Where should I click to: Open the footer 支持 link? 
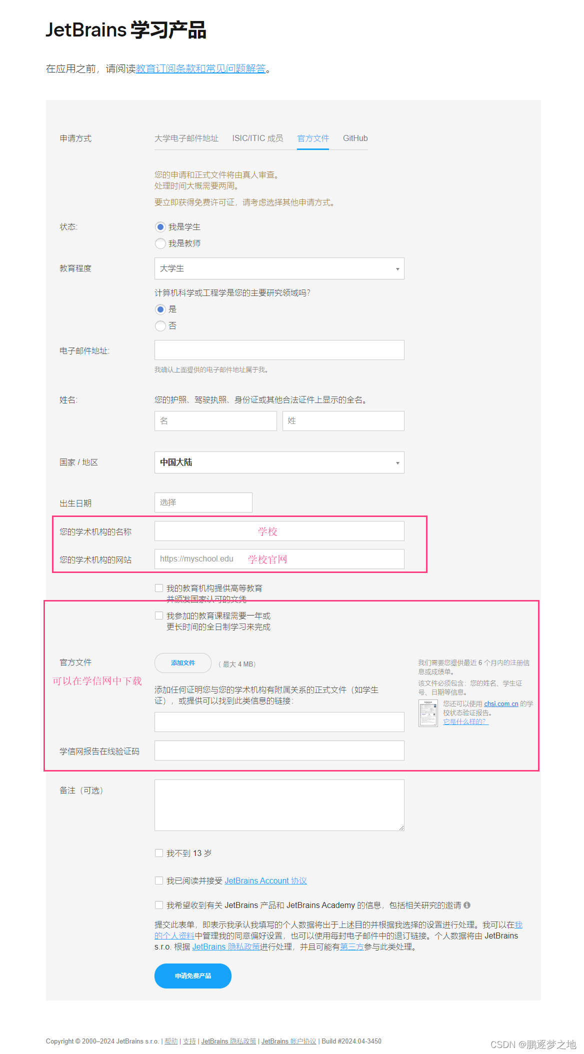point(189,1041)
